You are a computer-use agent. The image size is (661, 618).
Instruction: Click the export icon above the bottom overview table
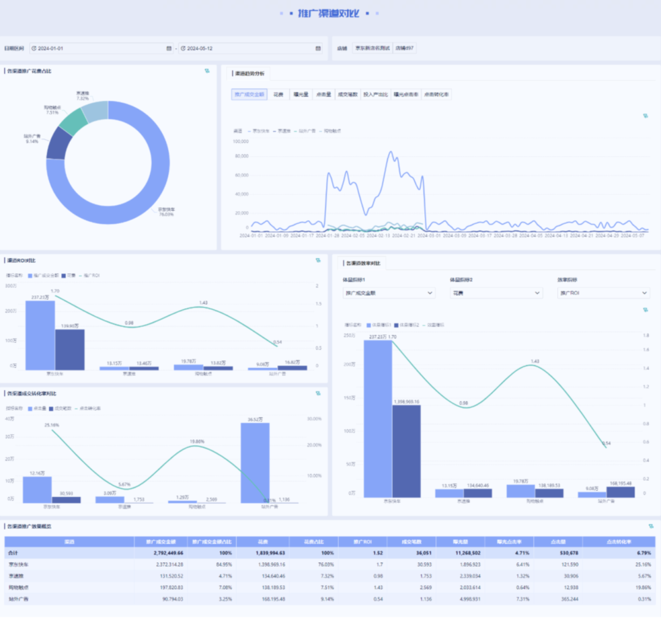click(x=651, y=527)
